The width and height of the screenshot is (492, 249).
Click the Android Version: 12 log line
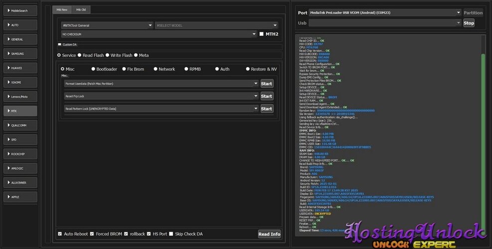click(x=313, y=181)
